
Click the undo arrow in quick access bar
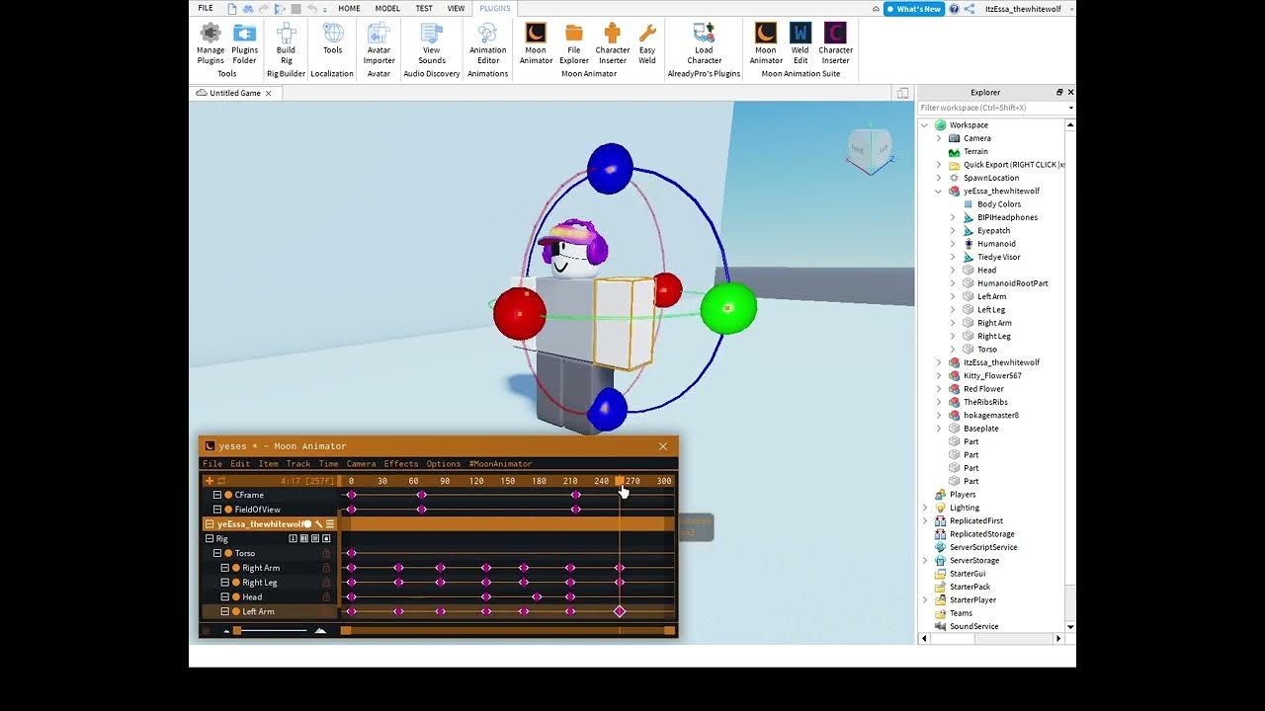click(312, 8)
